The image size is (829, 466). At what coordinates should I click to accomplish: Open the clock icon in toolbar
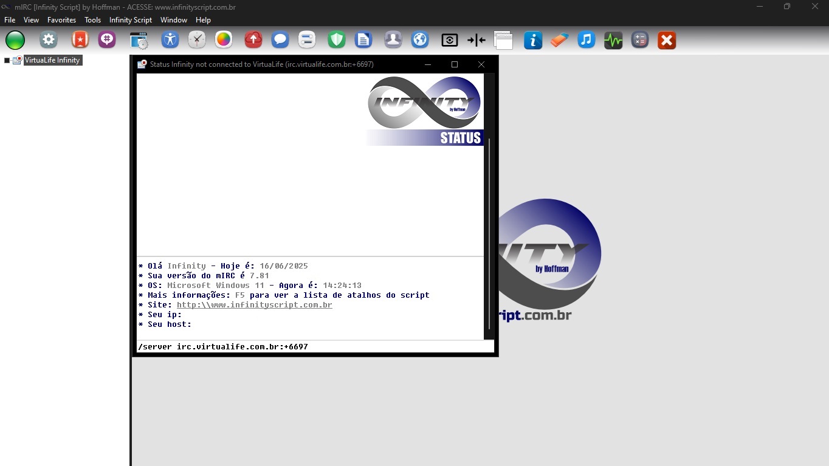[197, 41]
